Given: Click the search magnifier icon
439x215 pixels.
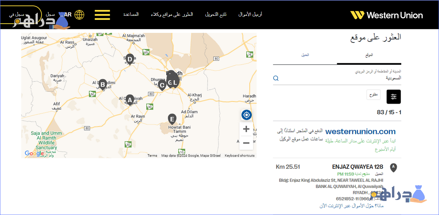Looking at the screenshot, I should 276,78.
